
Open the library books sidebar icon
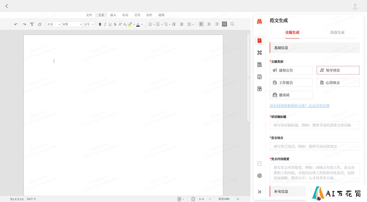point(259,65)
